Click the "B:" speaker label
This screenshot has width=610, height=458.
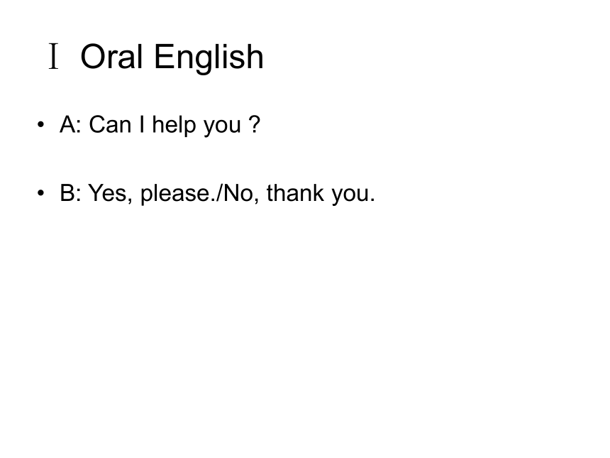(70, 192)
